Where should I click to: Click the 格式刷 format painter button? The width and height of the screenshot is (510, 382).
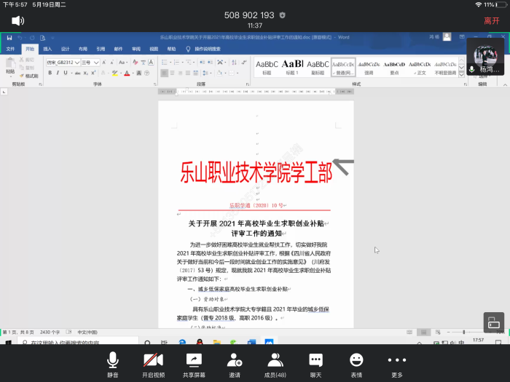[31, 76]
